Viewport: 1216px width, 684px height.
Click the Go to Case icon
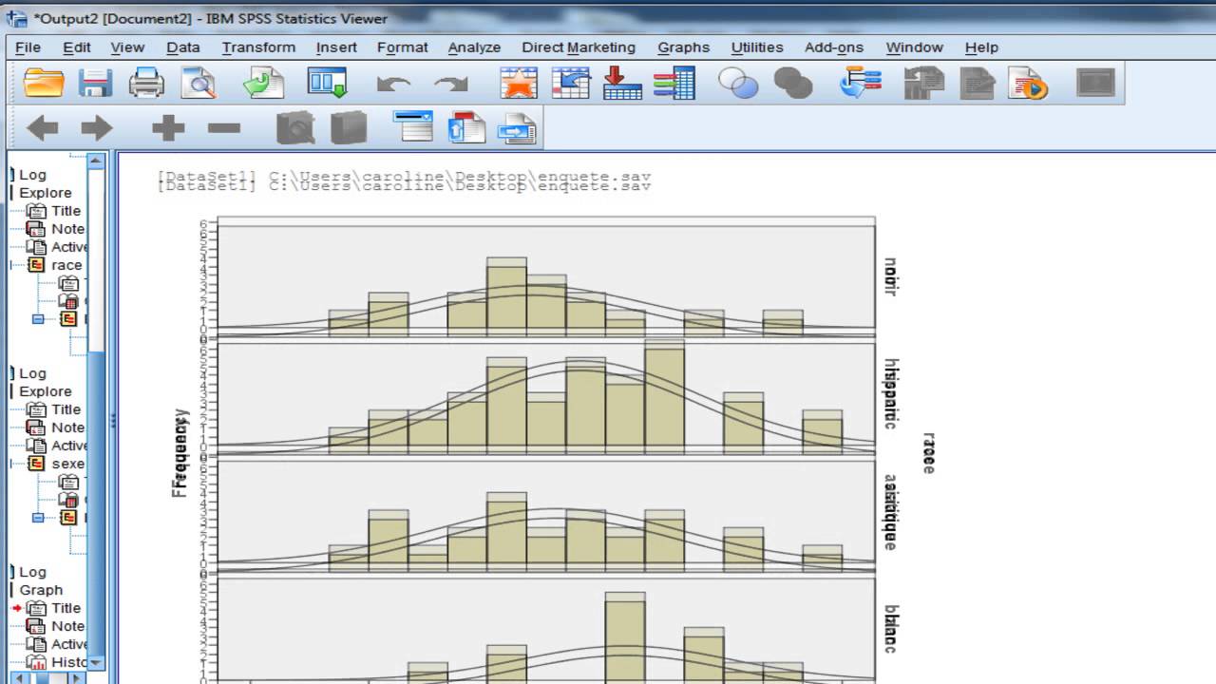571,84
